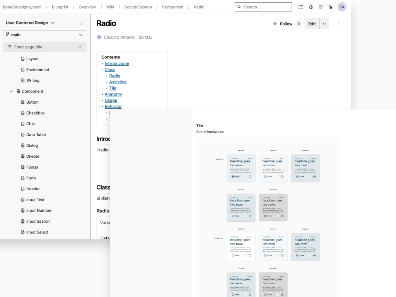
Task: Go to Component breadcrumb
Action: 173,7
